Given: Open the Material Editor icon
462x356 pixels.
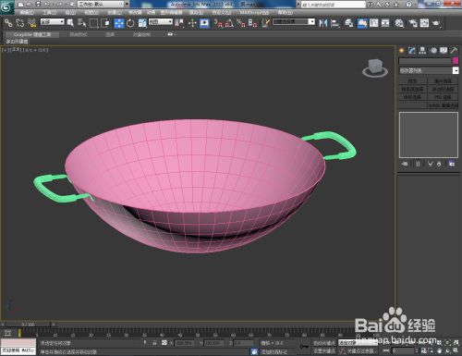Looking at the screenshot, I should (x=399, y=23).
